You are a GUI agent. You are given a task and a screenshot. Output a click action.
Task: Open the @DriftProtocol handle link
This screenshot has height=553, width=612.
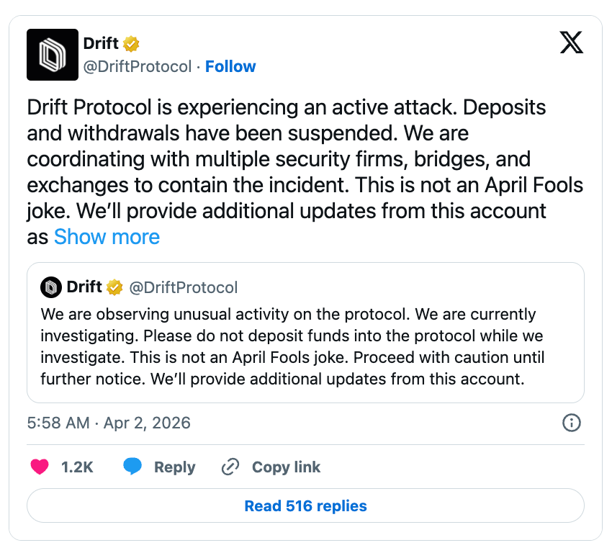[138, 67]
